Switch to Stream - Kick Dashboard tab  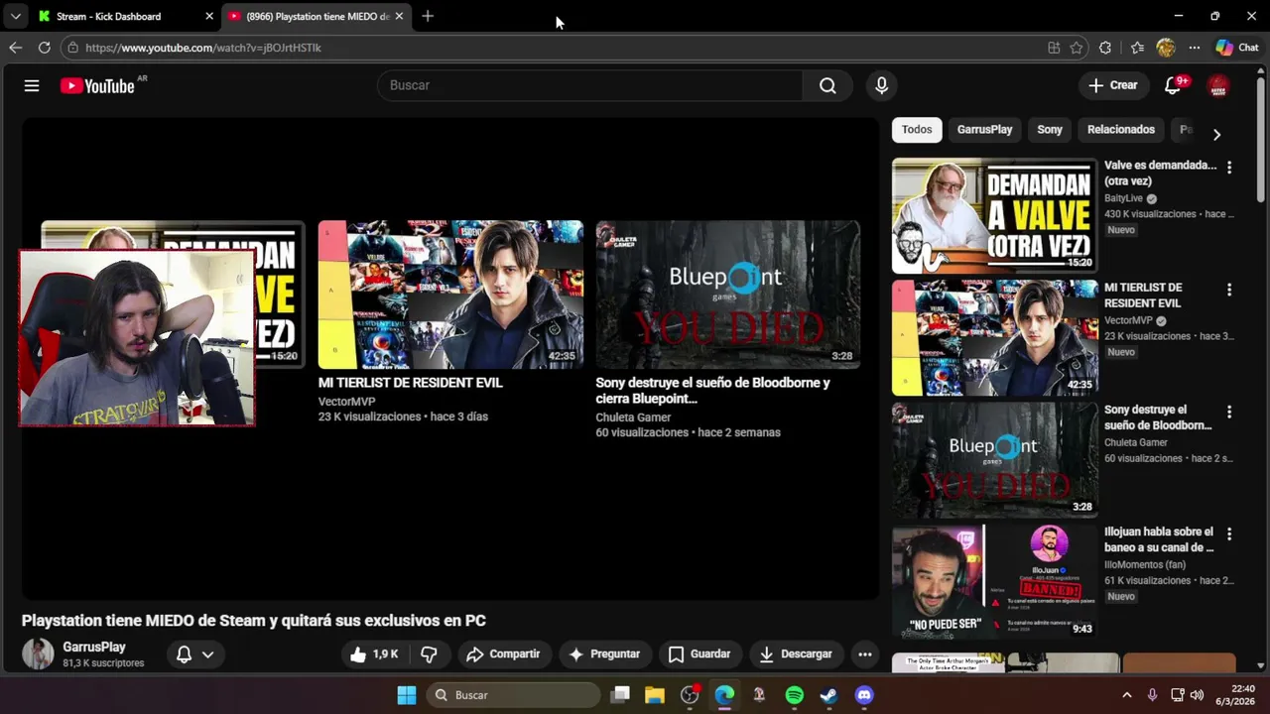coord(109,16)
